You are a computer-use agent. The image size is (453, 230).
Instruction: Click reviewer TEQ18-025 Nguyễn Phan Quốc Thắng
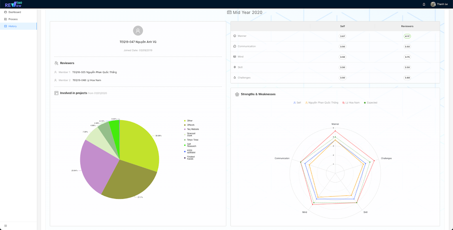click(x=94, y=72)
